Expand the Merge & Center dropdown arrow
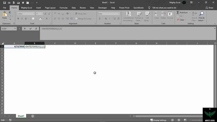This screenshot has height=122, width=217. point(94,19)
